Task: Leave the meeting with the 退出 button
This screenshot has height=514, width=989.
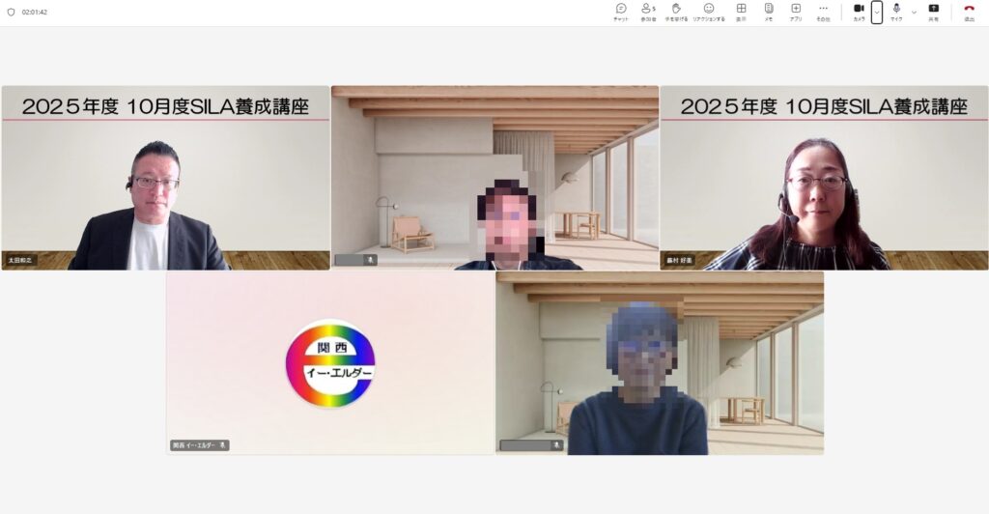Action: (969, 12)
